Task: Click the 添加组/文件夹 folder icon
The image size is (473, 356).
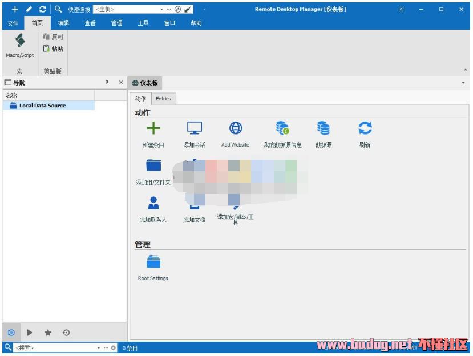Action: click(153, 166)
